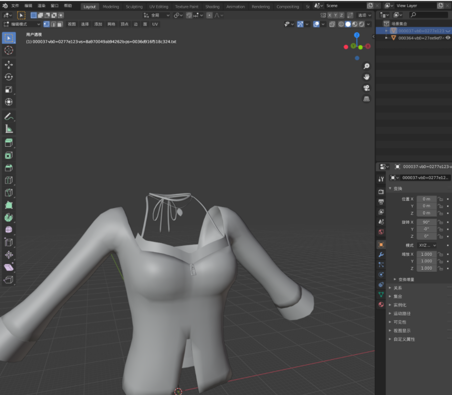Click the Location X field
Screen dimensions: 452x395
coord(427,199)
